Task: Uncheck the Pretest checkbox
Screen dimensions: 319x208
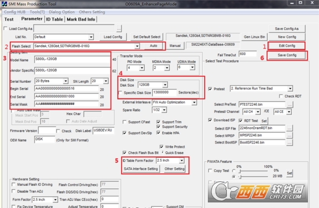Action: (210, 89)
